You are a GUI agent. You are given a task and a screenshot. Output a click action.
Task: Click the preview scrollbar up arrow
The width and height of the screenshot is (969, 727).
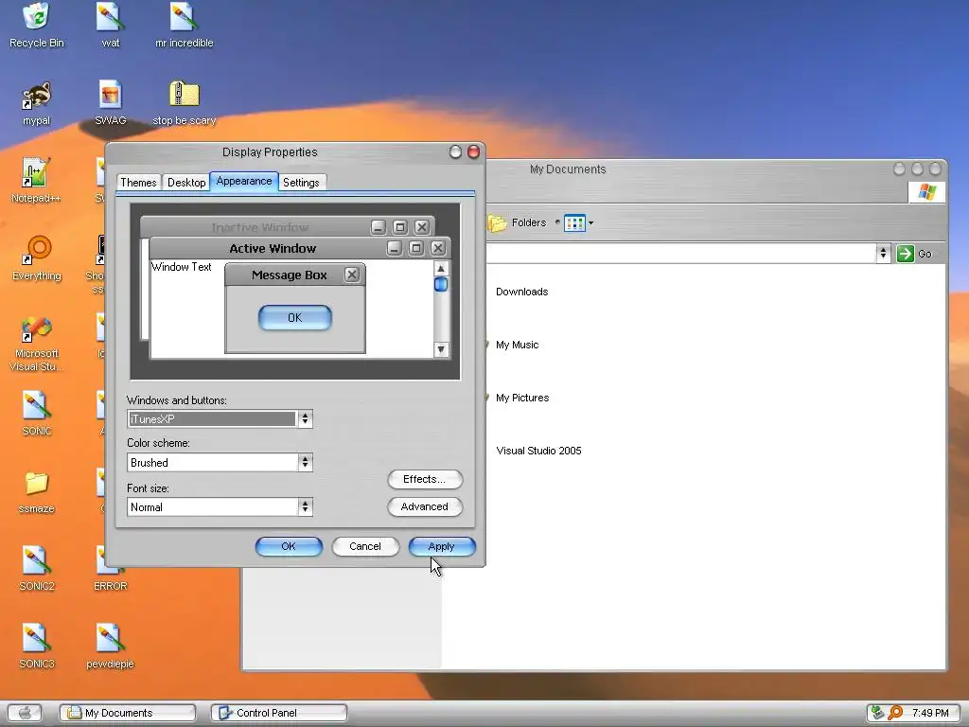pyautogui.click(x=441, y=268)
